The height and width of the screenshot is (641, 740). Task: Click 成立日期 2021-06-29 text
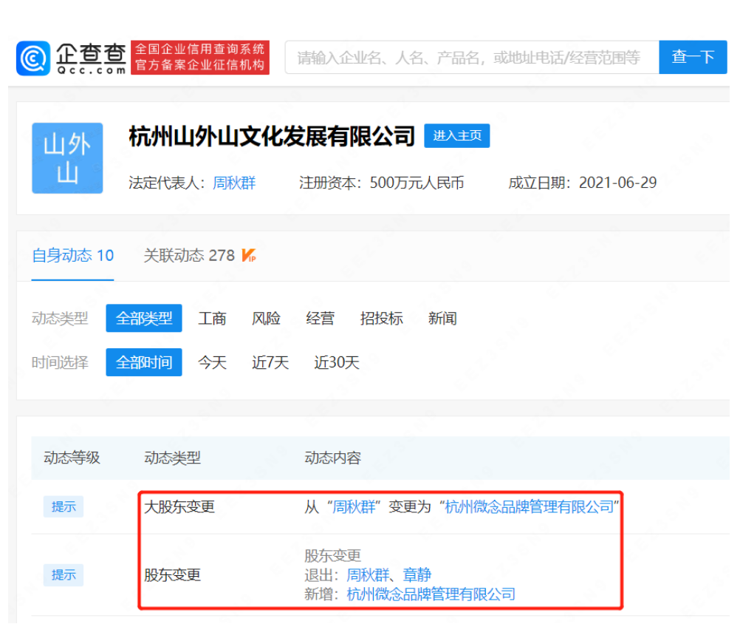pos(583,183)
